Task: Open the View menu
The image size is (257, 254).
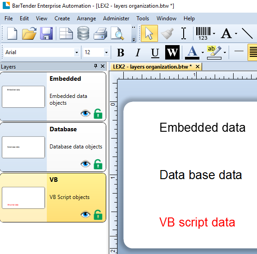Action: 41,18
